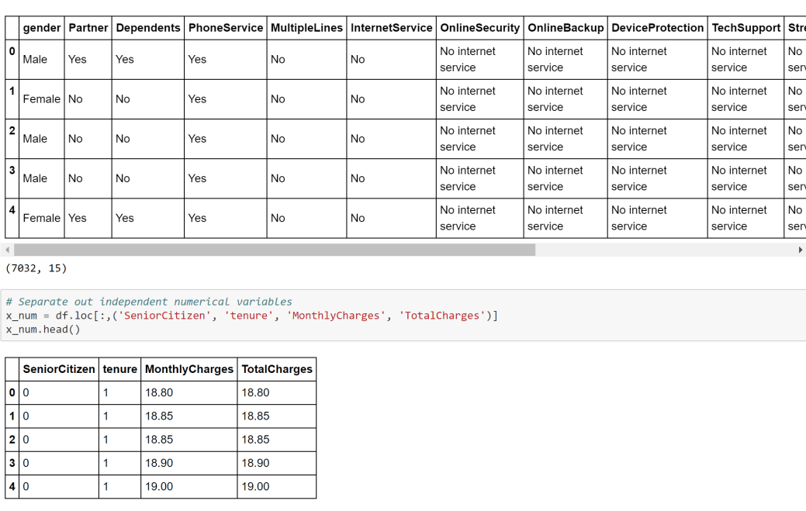806x511 pixels.
Task: Click TechSupport 'No internet service' in row 3
Action: pos(745,178)
